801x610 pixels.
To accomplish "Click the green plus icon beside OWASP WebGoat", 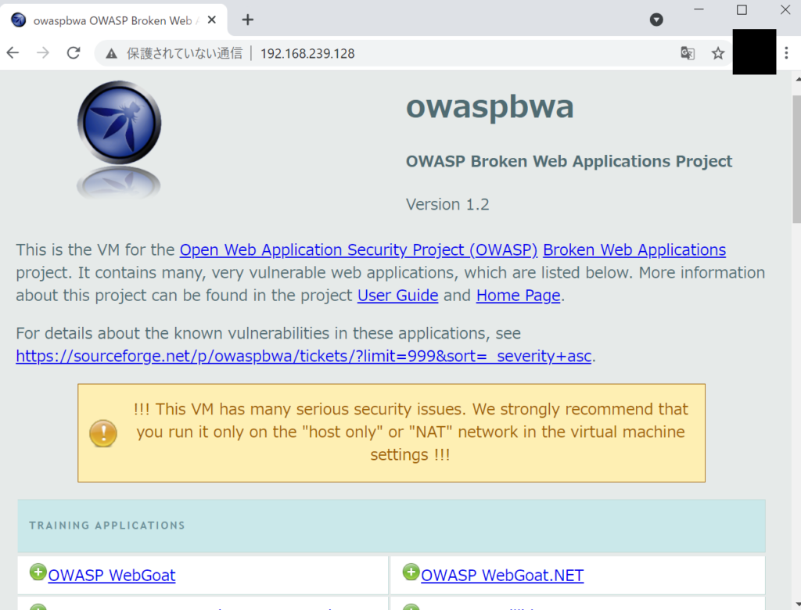I will point(38,572).
